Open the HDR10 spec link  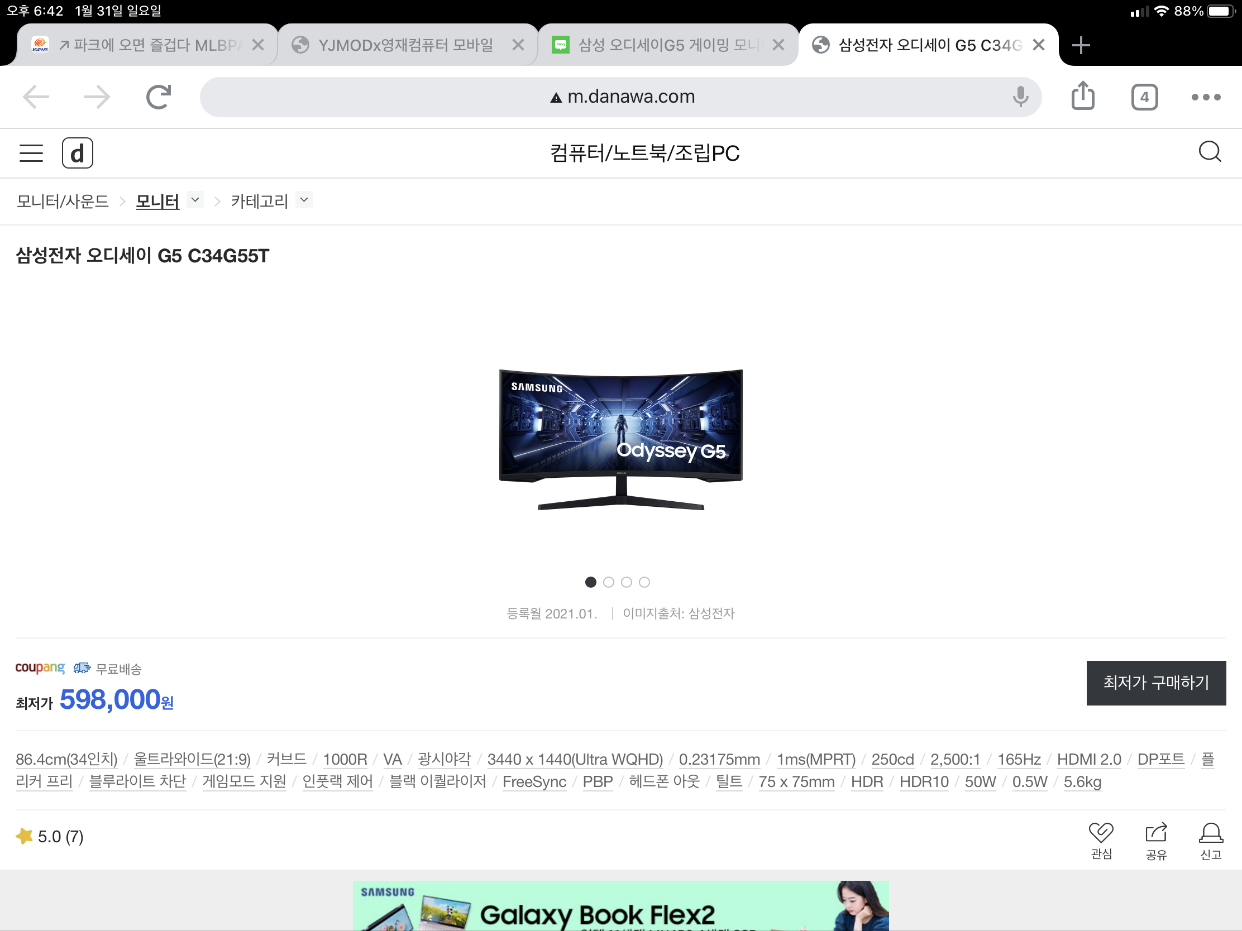pos(924,782)
